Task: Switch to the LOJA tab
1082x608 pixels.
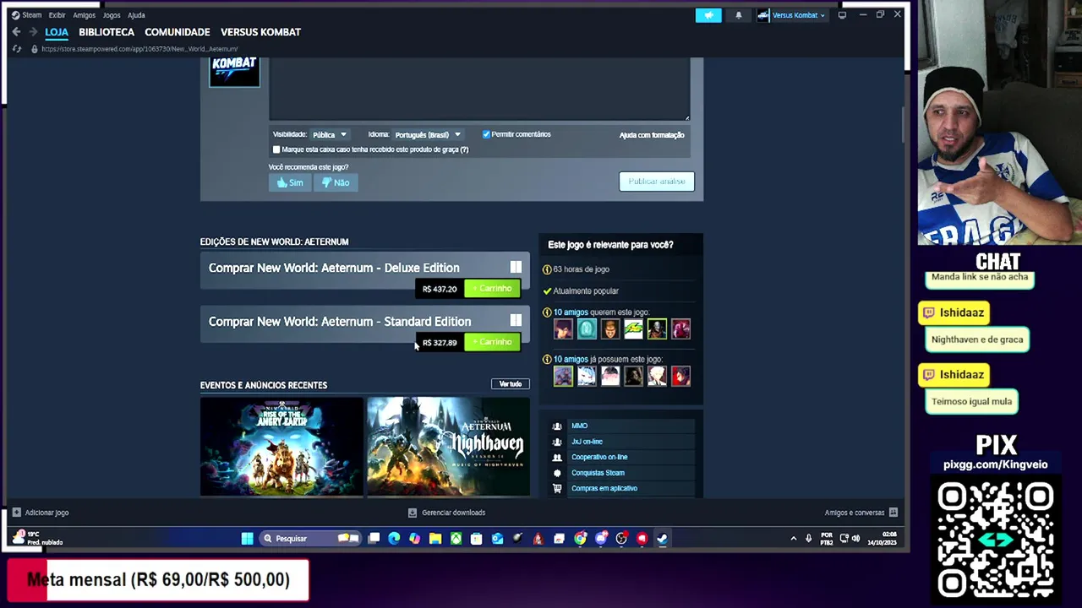Action: click(57, 32)
